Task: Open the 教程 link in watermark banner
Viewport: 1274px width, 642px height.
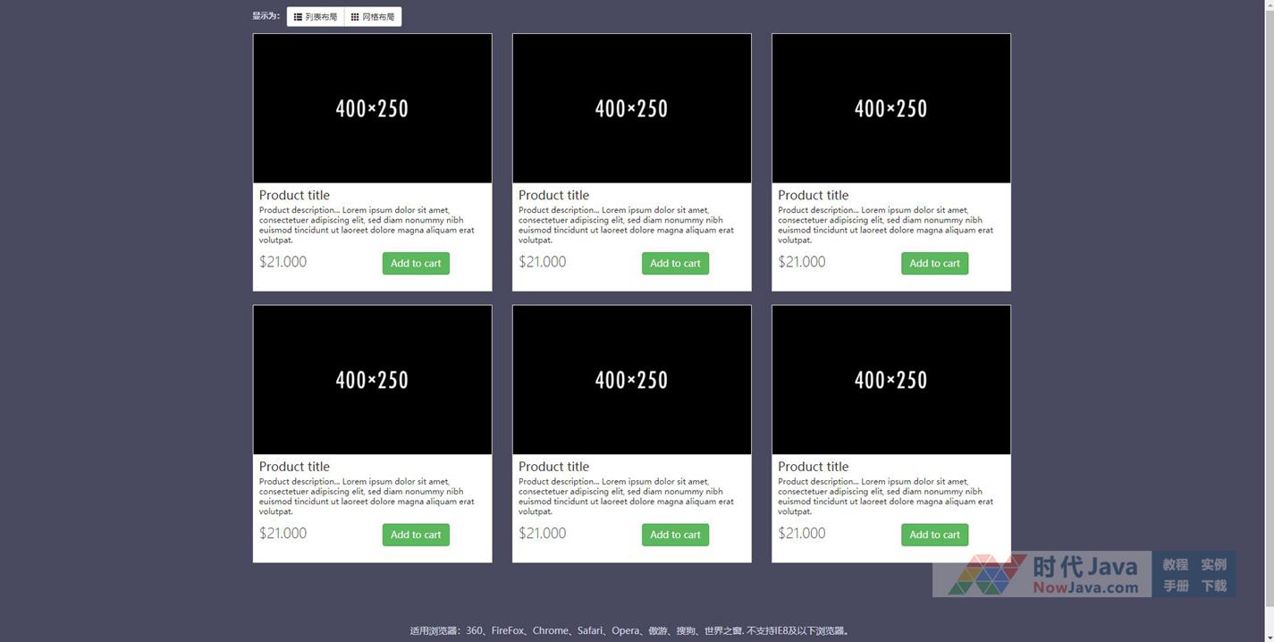Action: pos(1175,565)
